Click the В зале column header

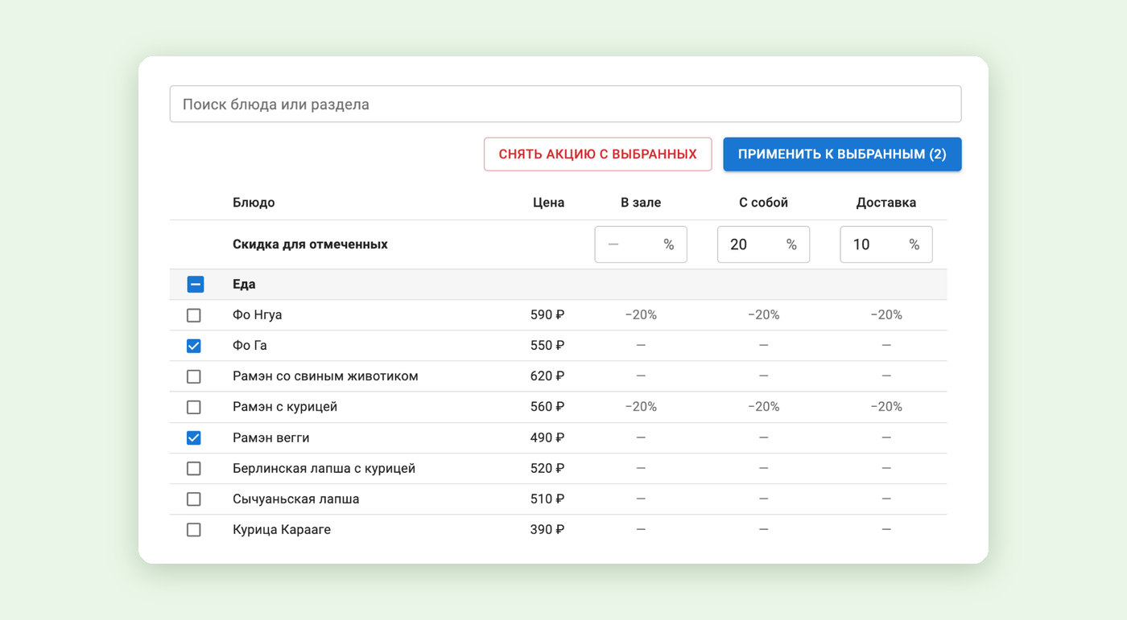[x=641, y=203]
